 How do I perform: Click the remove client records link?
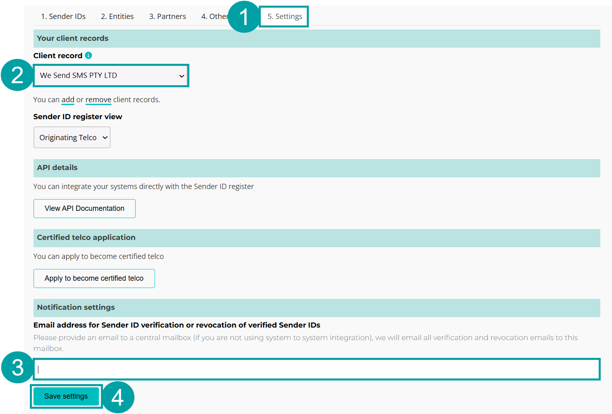98,99
